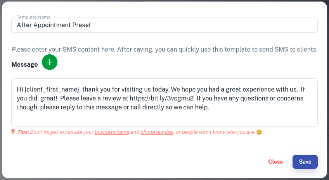Close the template dialog with the Close button
Viewport: 329px width, 180px height.
click(275, 162)
